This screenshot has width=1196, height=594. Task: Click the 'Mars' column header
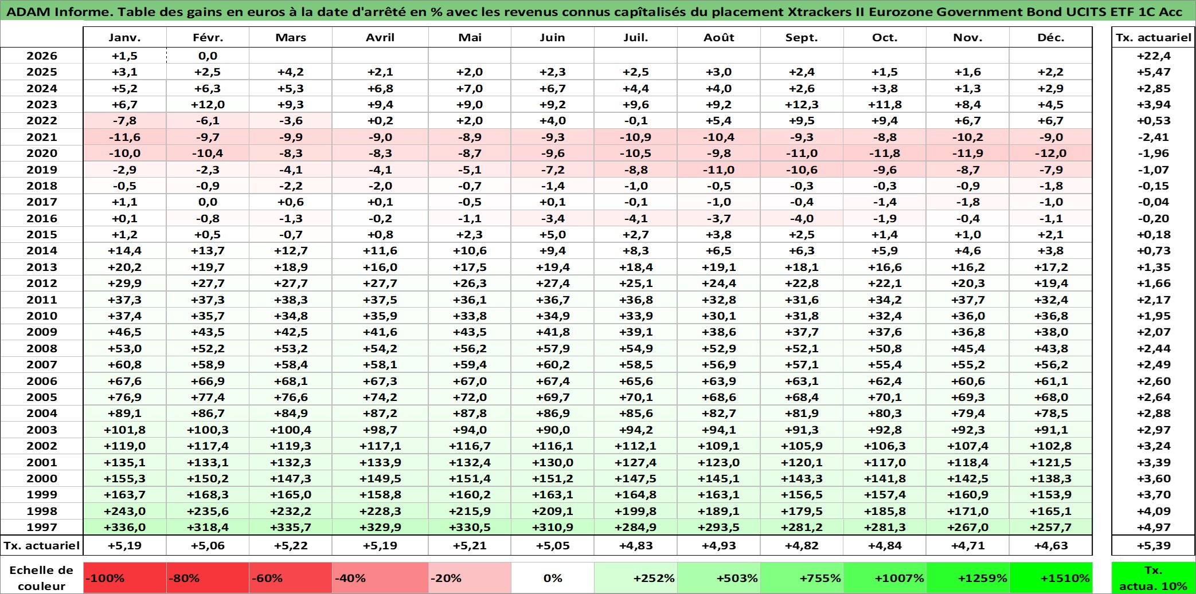(291, 37)
